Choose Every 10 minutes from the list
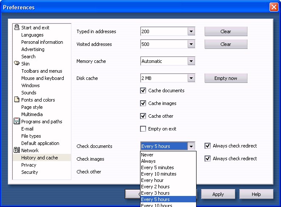This screenshot has height=207, width=281. coord(159,174)
